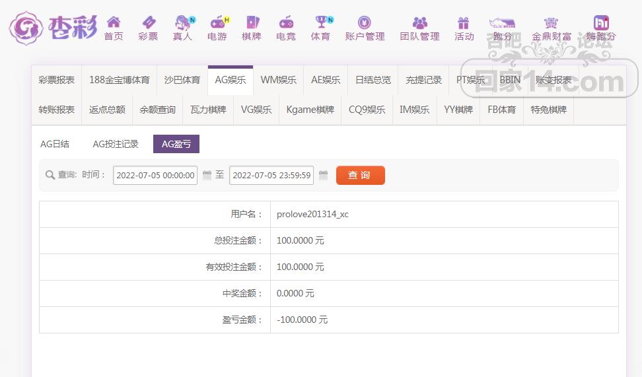Open calendar picker for end time

(x=324, y=175)
